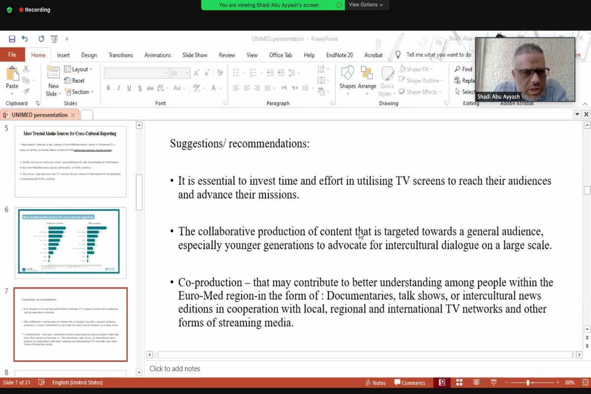The image size is (591, 394).
Task: Open the font name combo box
Action: click(x=136, y=73)
